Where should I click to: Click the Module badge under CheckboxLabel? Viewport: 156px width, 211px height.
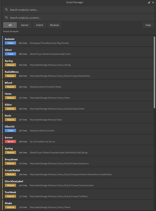click(x=10, y=185)
